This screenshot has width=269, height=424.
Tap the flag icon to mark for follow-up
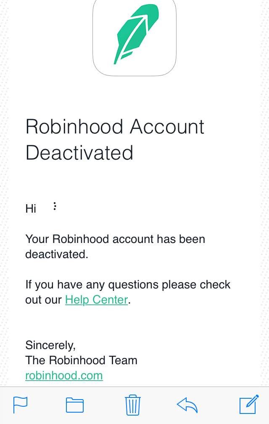[20, 405]
